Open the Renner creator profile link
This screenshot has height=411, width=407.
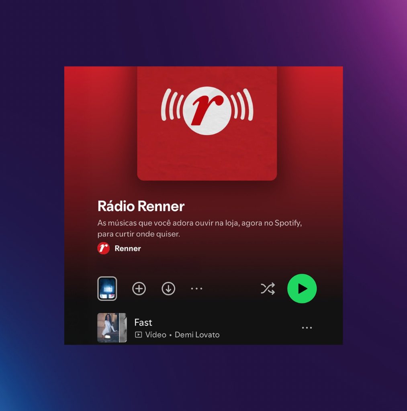(x=127, y=248)
